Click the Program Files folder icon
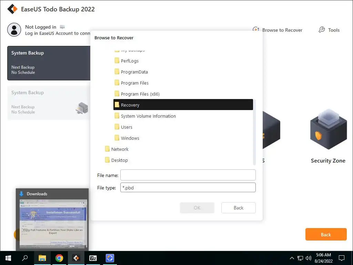Image resolution: width=353 pixels, height=265 pixels. (x=117, y=83)
